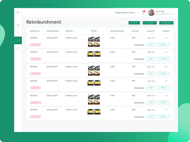Open image thumbnails in fifth expense row
Image resolution: width=190 pixels, height=142 pixels.
click(x=94, y=99)
